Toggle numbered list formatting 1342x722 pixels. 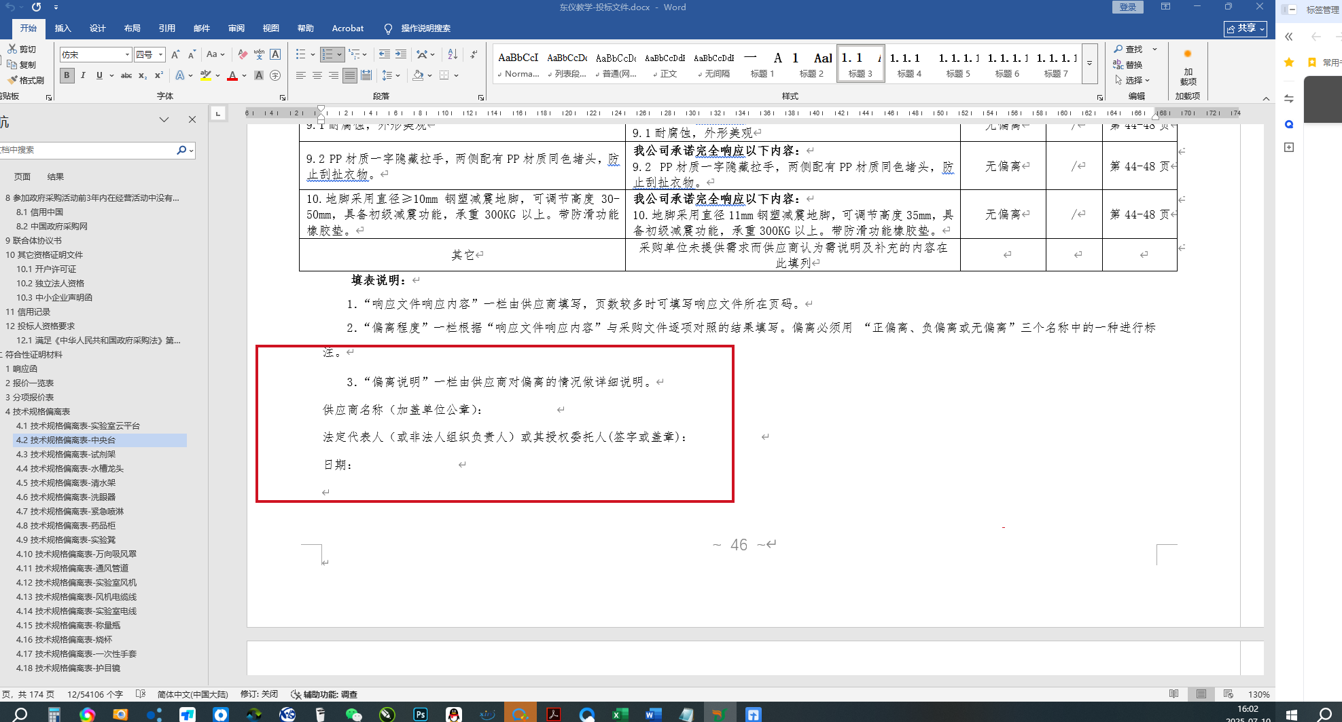point(328,54)
